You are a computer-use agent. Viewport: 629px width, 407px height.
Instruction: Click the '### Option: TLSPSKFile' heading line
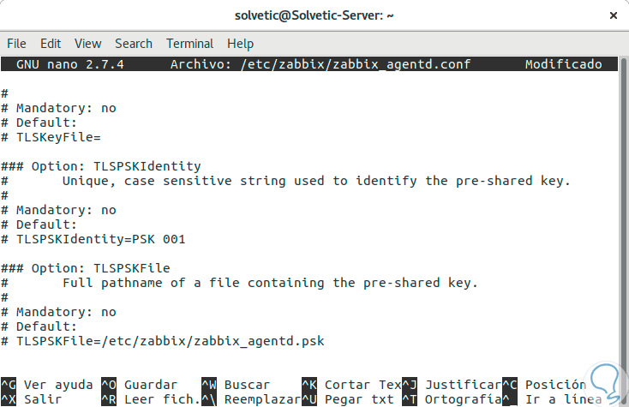(86, 268)
